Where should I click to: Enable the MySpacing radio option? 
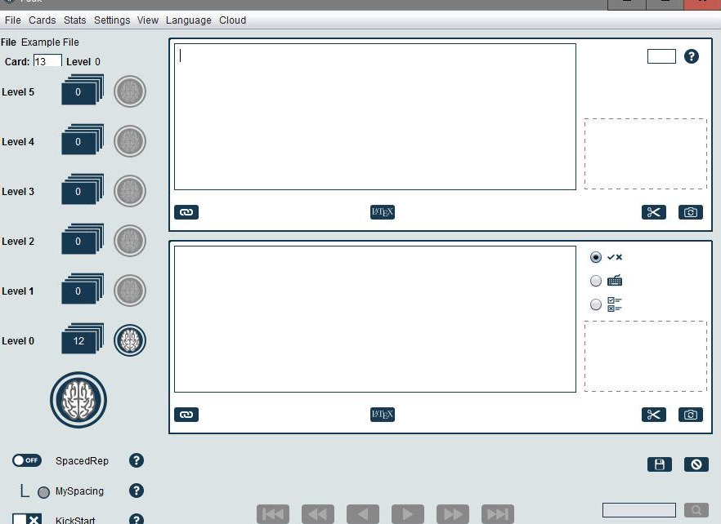(x=44, y=492)
